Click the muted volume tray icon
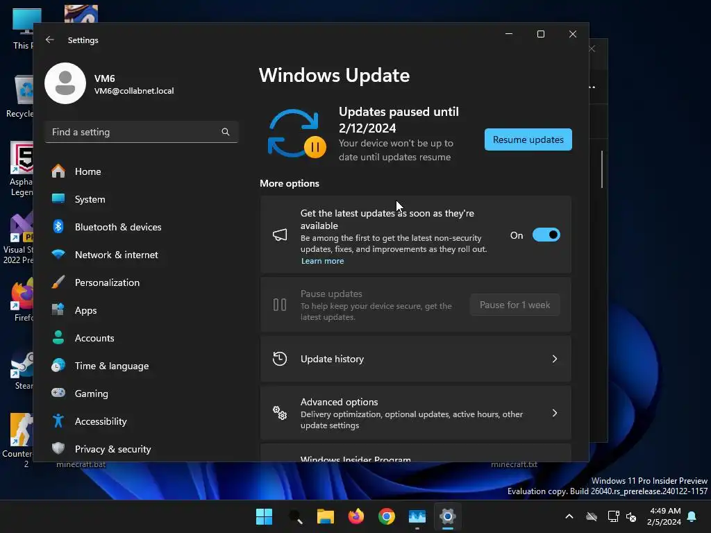The width and height of the screenshot is (711, 533). (631, 516)
